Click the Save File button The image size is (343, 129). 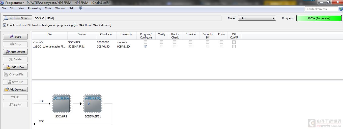pos(15,82)
